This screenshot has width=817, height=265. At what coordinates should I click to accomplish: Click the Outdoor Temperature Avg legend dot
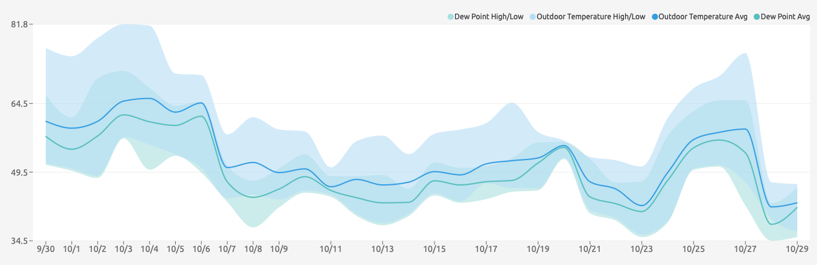pos(655,17)
